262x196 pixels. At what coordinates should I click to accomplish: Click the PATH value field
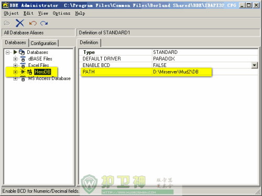(205, 72)
